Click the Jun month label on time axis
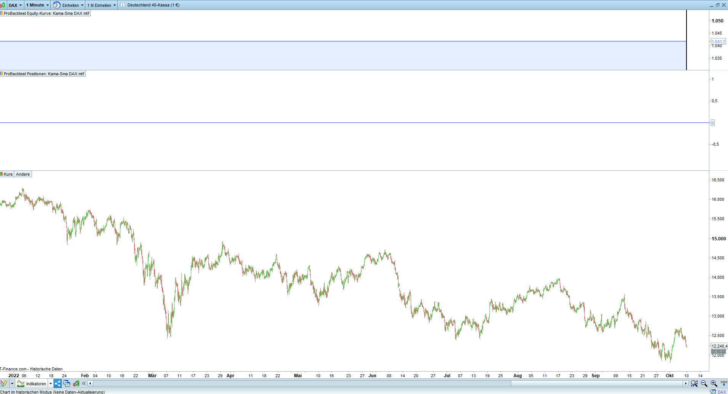Image resolution: width=728 pixels, height=394 pixels. [372, 376]
